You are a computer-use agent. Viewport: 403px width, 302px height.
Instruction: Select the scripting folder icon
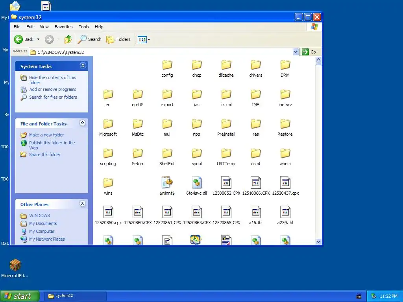108,154
